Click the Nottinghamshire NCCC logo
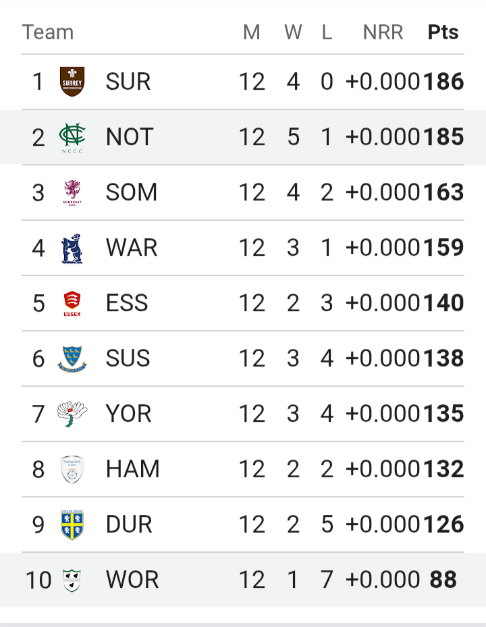486x627 pixels. coord(72,138)
